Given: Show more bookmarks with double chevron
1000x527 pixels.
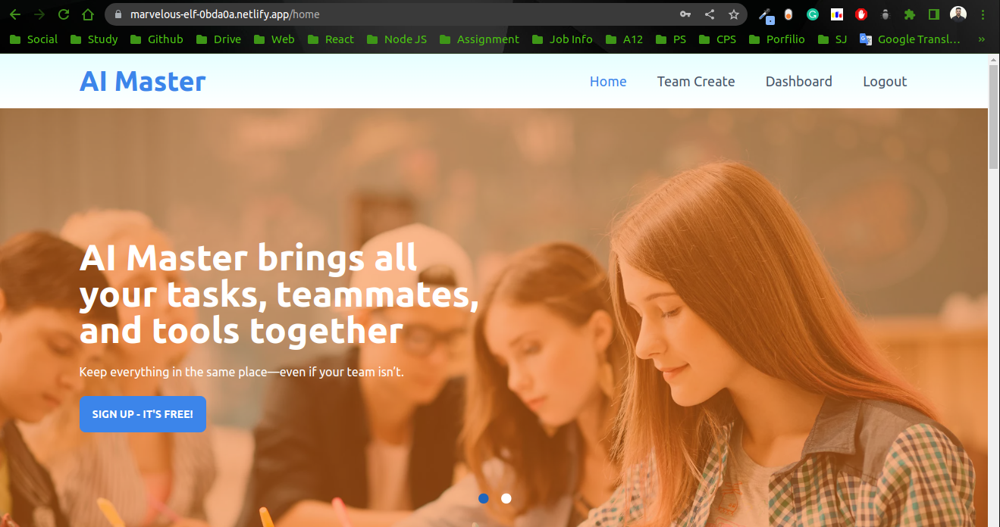Looking at the screenshot, I should [x=983, y=39].
